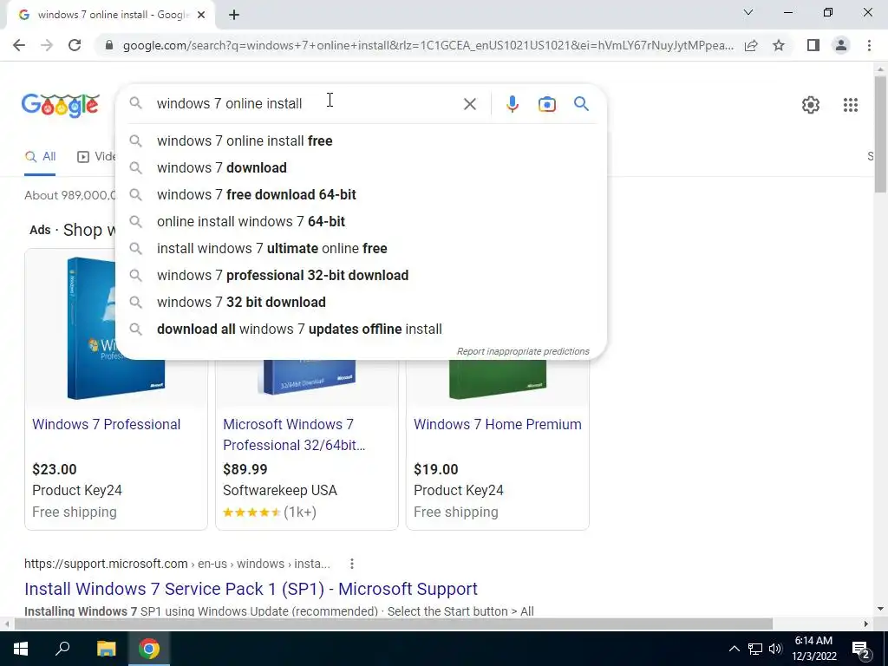Search by image with camera icon
Image resolution: width=888 pixels, height=666 pixels.
click(546, 104)
